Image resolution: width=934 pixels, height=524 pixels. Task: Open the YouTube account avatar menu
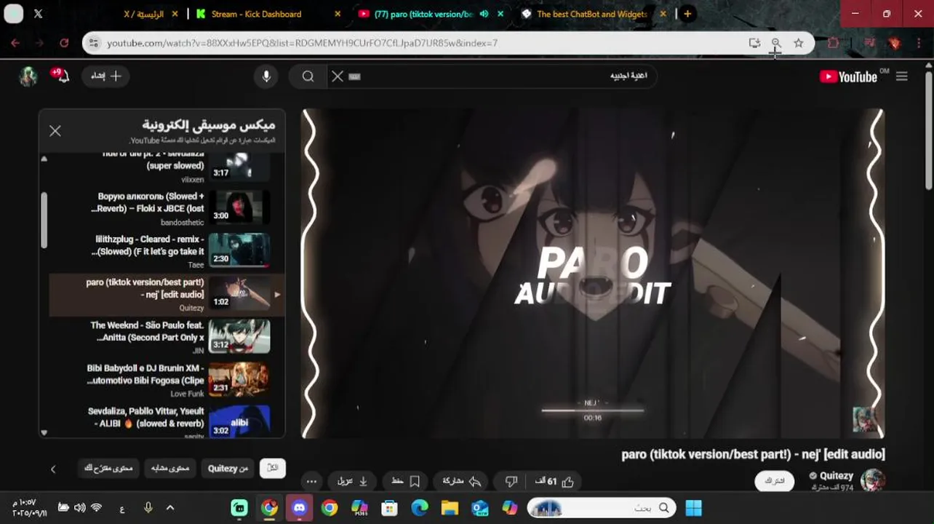pos(28,76)
